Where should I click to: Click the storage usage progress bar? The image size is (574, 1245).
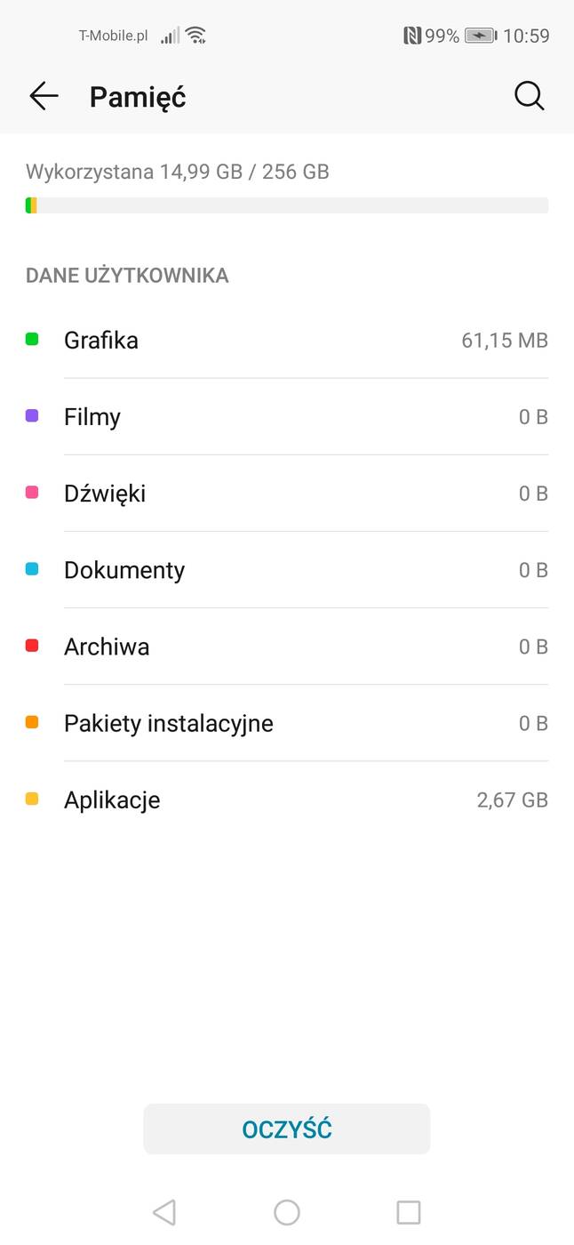(x=286, y=205)
